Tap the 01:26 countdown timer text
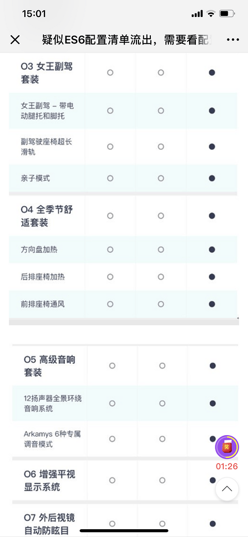The width and height of the screenshot is (248, 537). 226,466
